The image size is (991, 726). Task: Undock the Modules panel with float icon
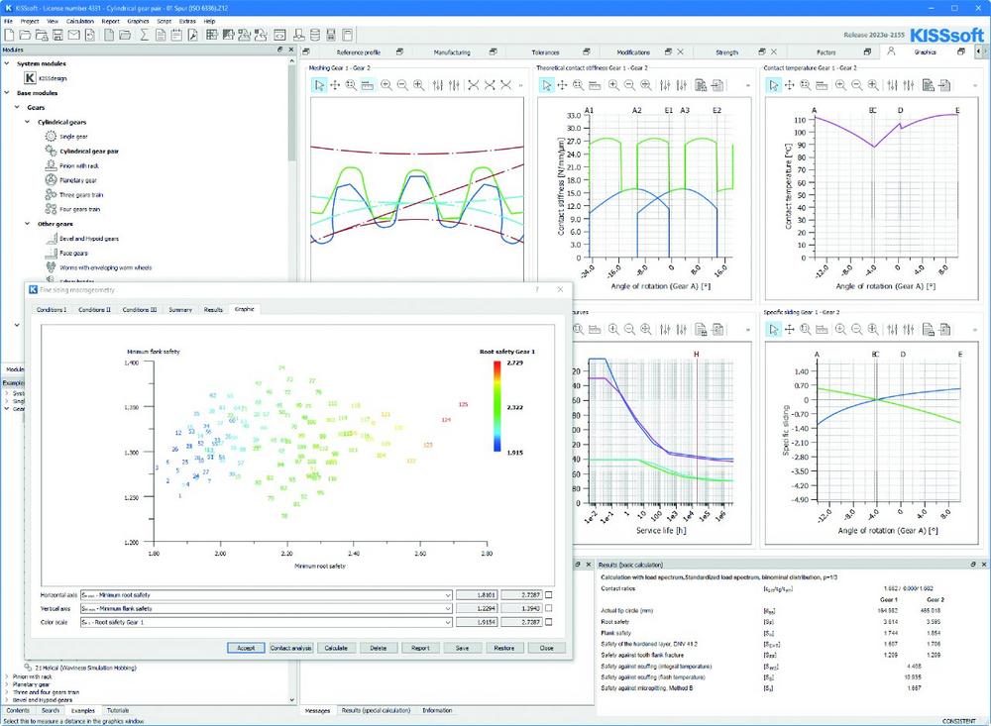pyautogui.click(x=280, y=50)
